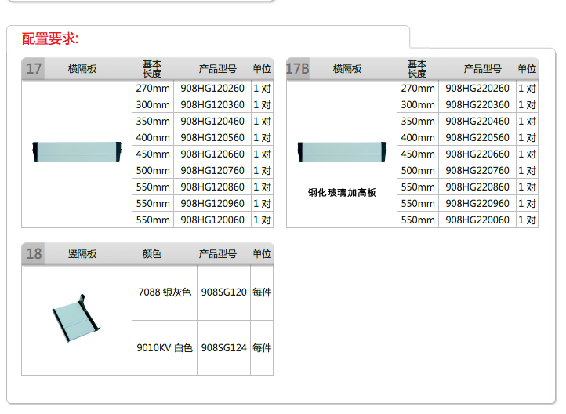Select the number 17 table badge
This screenshot has height=414, width=566.
(34, 69)
